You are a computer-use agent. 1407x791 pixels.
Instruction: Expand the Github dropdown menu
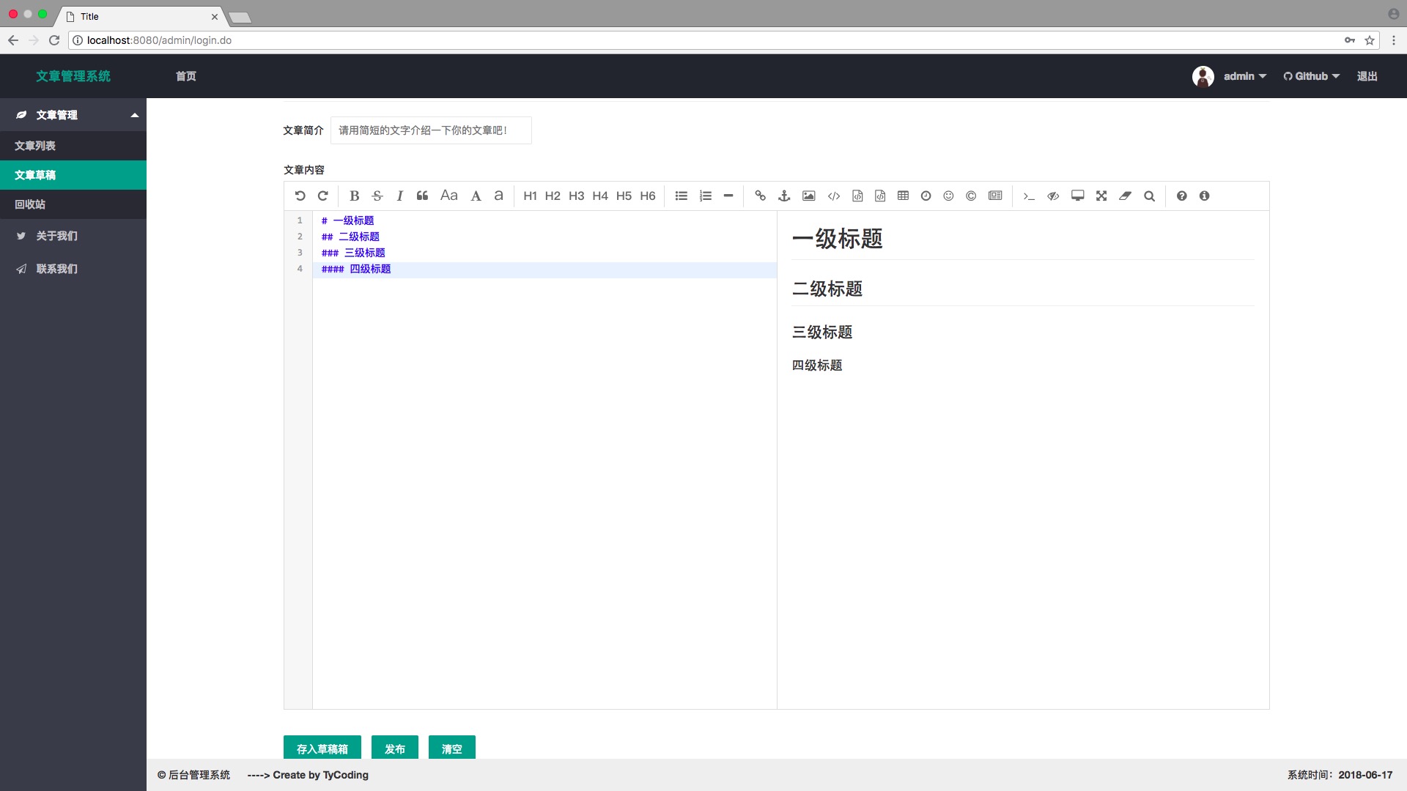tap(1312, 76)
